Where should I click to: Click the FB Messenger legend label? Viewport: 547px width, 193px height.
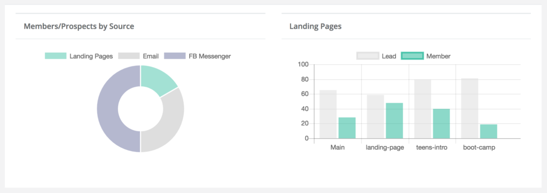(x=209, y=56)
